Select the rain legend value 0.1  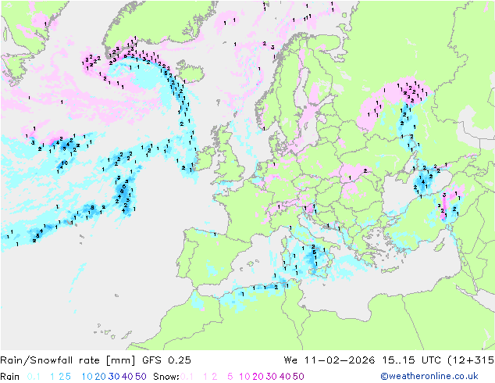[34, 377]
